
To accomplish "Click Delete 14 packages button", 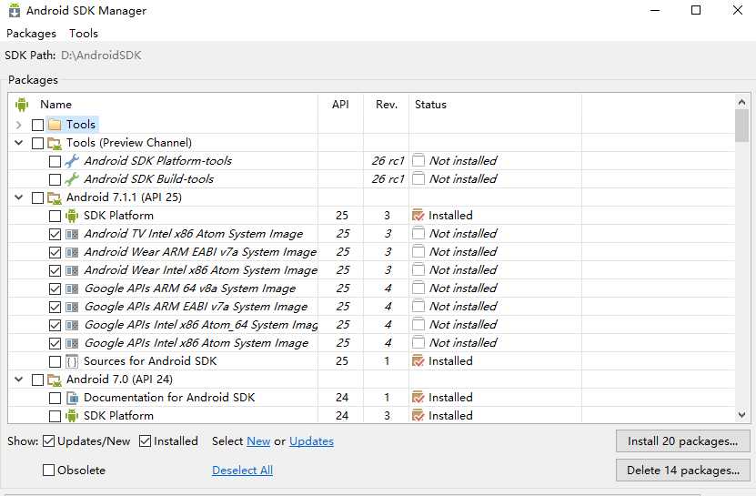I will click(682, 470).
